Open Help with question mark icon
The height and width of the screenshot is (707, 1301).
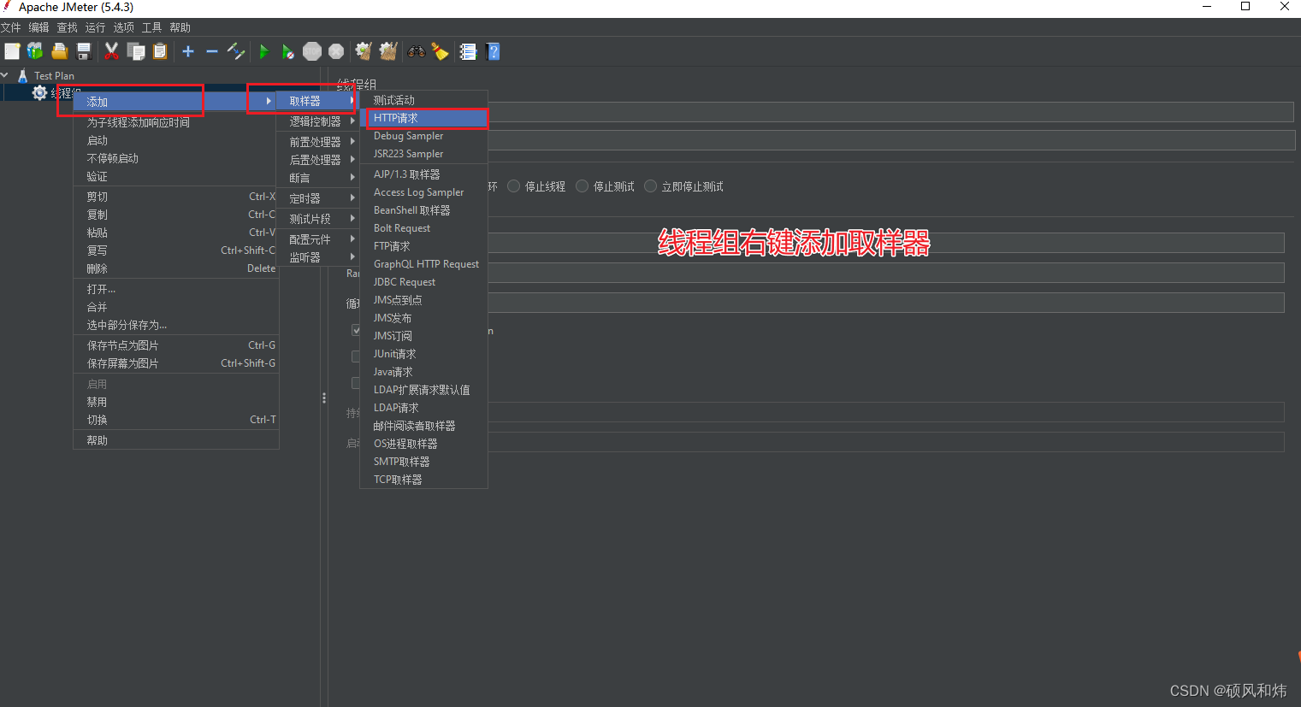pos(493,51)
